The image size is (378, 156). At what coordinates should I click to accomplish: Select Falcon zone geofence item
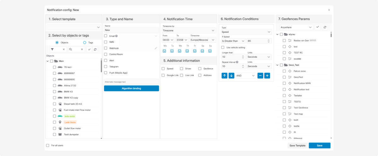(x=299, y=71)
